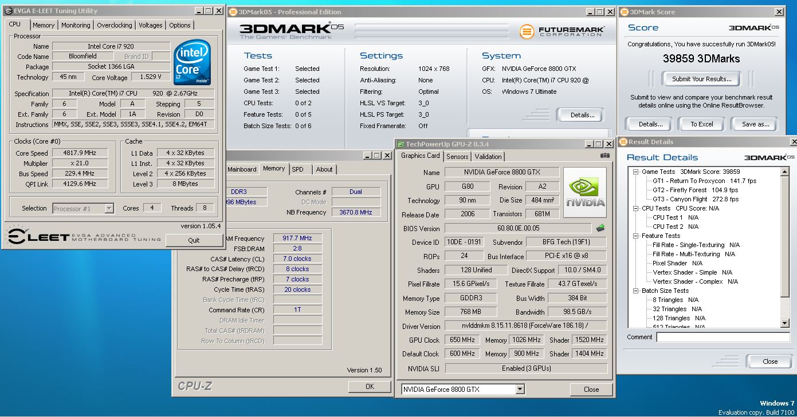Click Submit Your Results button
The width and height of the screenshot is (797, 417).
(x=701, y=79)
